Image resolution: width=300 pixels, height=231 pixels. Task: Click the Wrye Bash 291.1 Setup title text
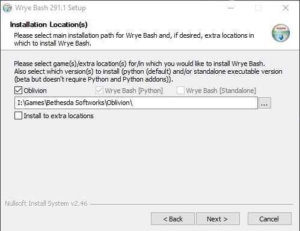(x=51, y=8)
